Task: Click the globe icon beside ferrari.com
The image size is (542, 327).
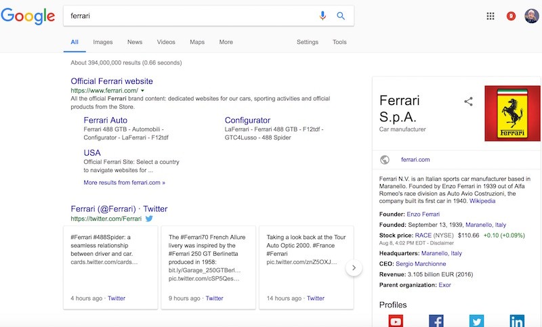Action: pos(384,160)
